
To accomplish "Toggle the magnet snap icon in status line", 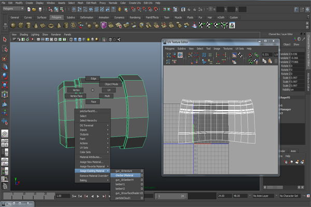I will pos(156,9).
